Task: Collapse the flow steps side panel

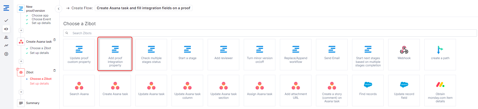Action: point(58,9)
